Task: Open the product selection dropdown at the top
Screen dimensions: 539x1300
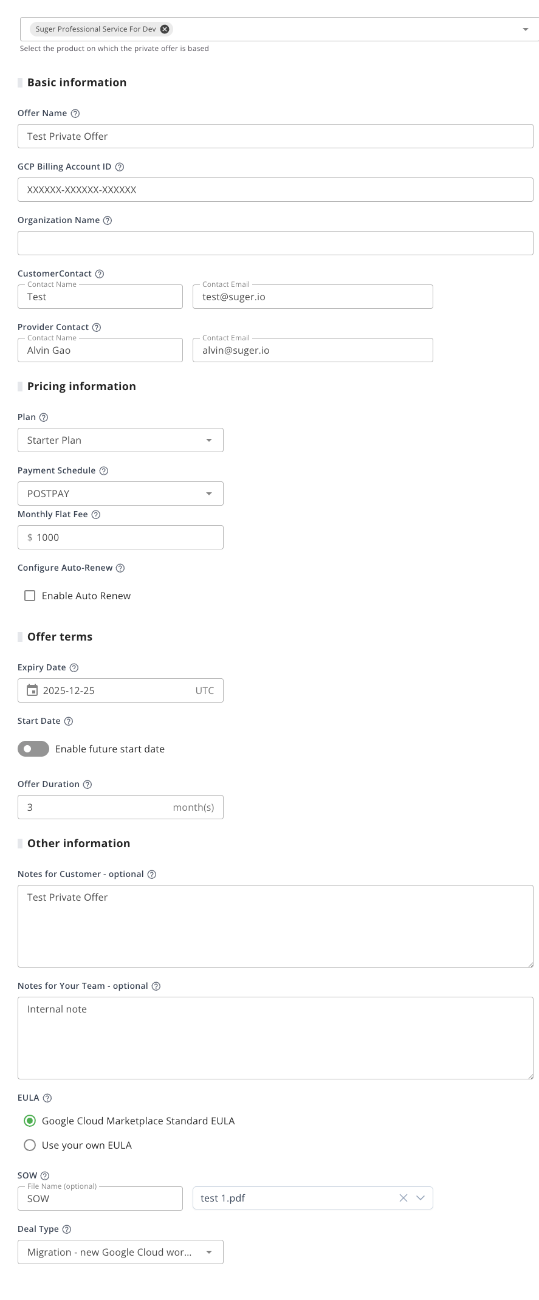Action: tap(524, 29)
